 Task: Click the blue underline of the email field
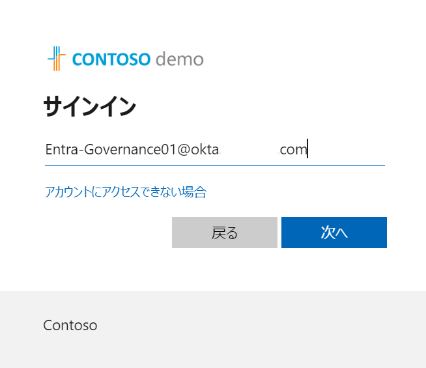[x=215, y=165]
